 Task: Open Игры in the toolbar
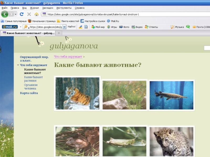tap(112, 27)
